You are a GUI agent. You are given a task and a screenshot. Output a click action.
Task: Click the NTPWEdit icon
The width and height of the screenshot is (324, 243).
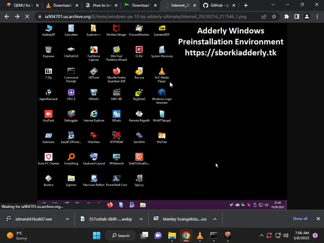[x=116, y=138]
